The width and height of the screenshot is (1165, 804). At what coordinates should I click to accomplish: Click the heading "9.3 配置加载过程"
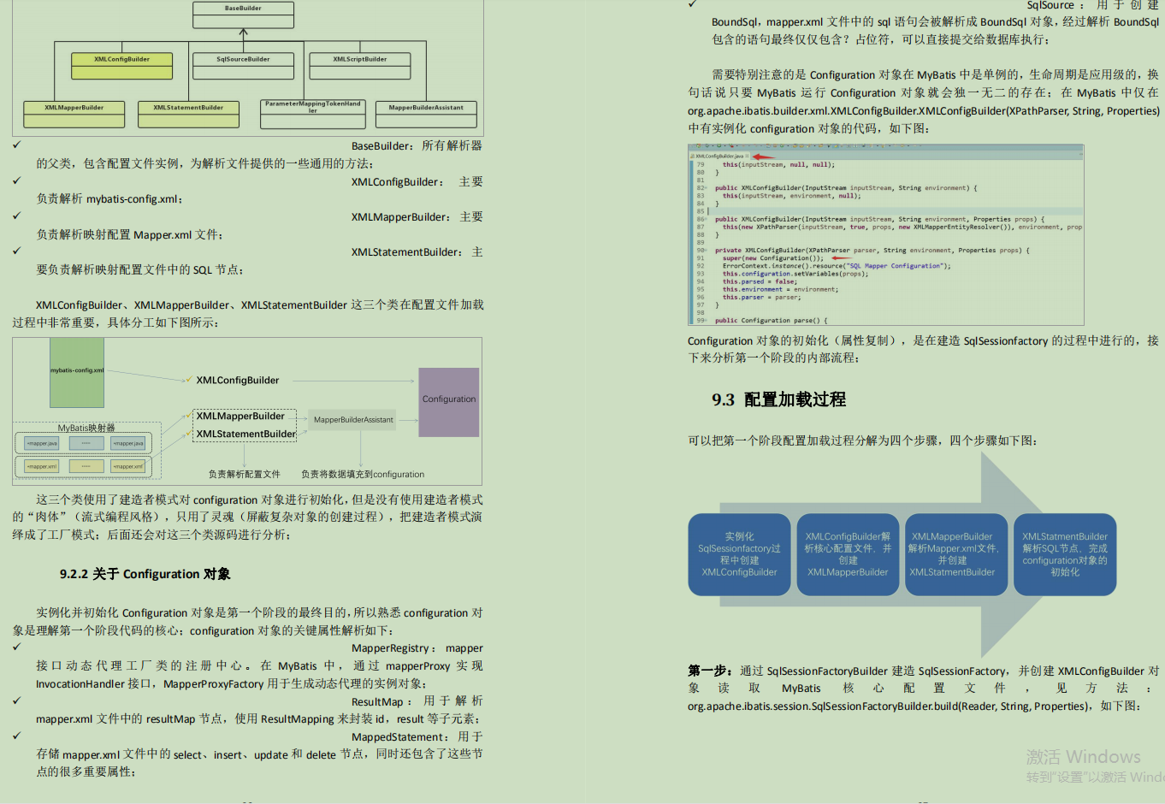point(778,399)
